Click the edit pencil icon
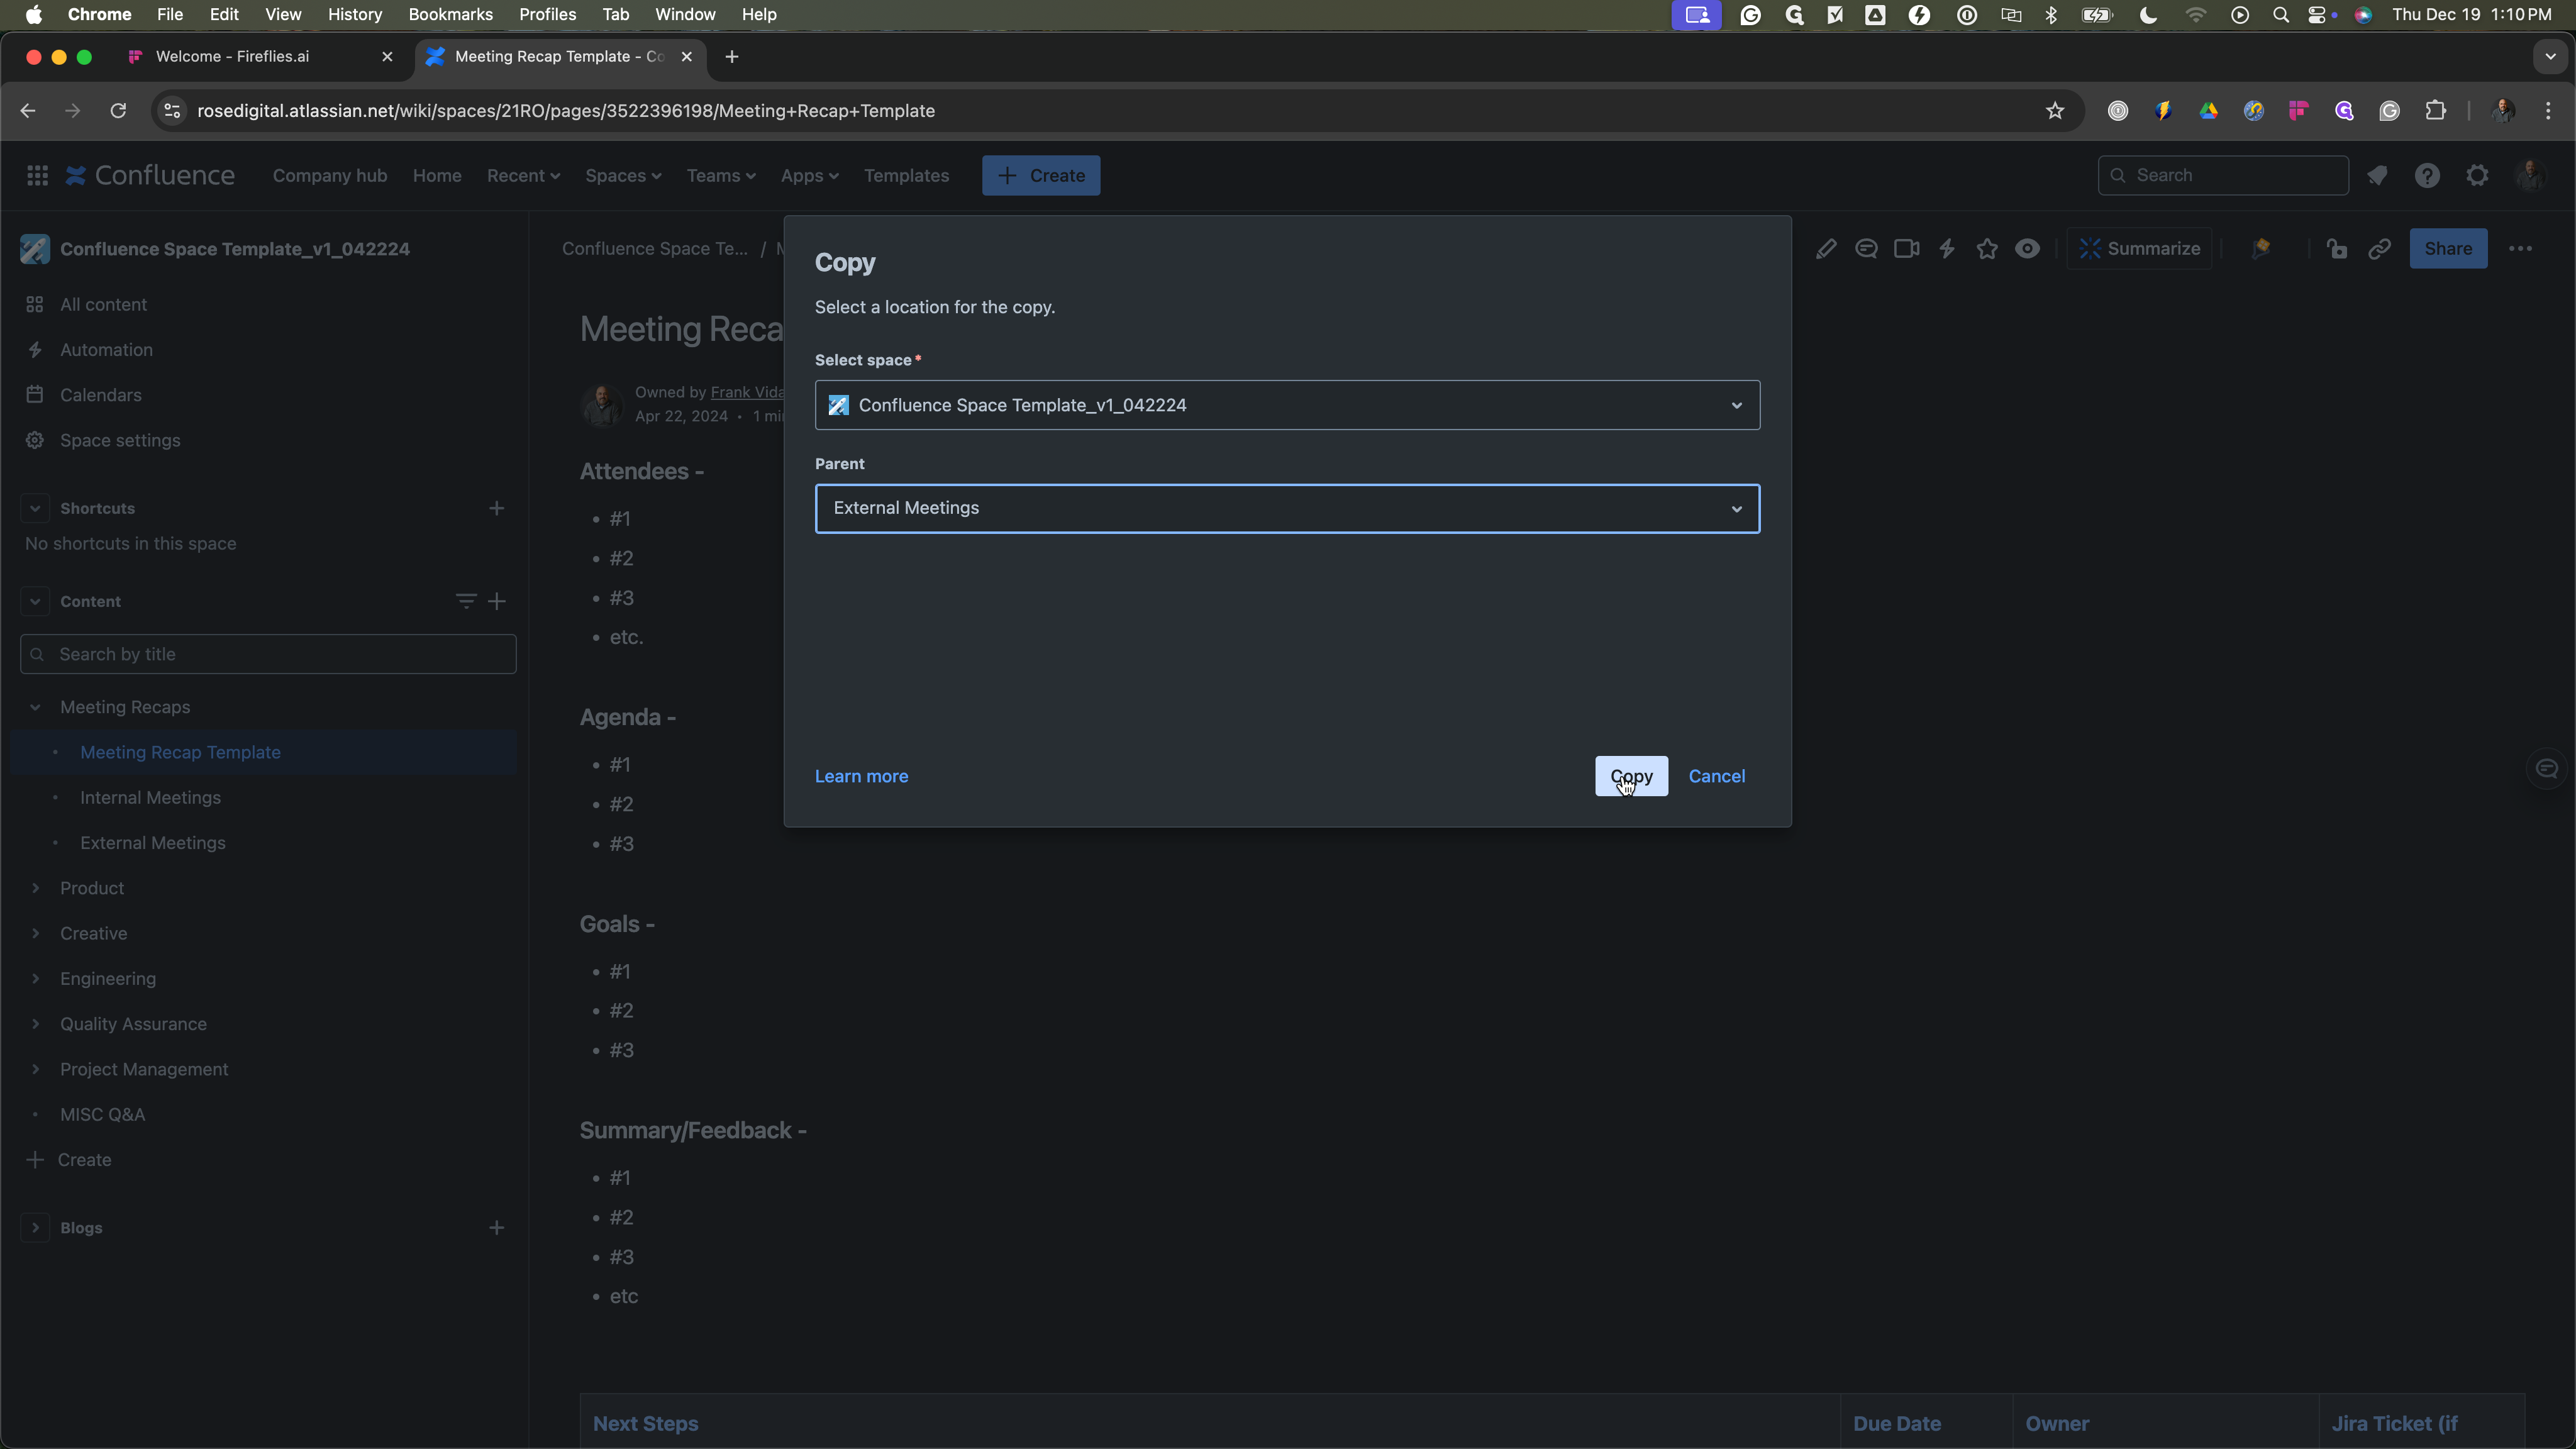 click(x=1826, y=249)
